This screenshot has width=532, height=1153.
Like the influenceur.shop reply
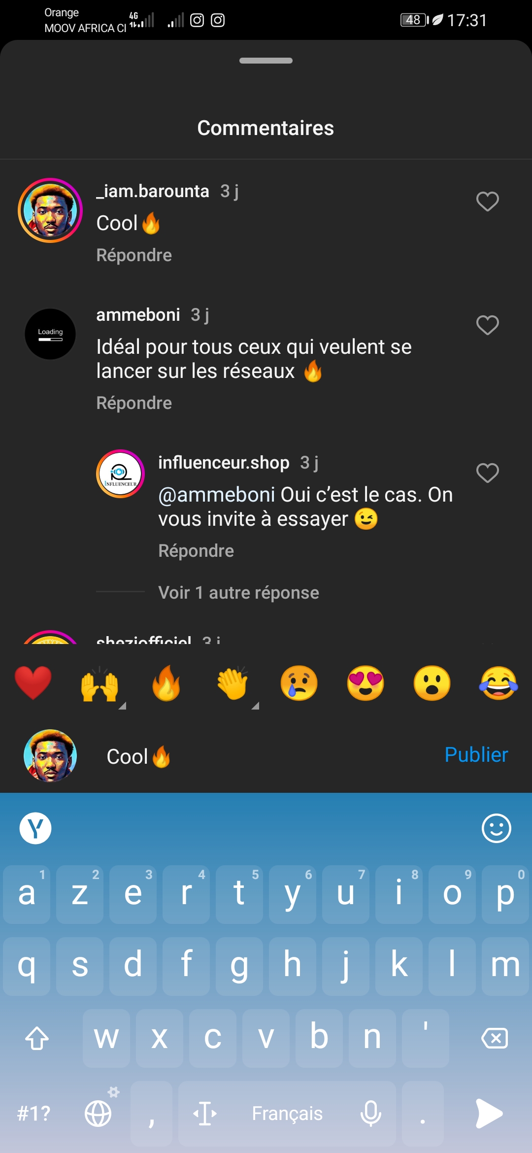tap(487, 473)
